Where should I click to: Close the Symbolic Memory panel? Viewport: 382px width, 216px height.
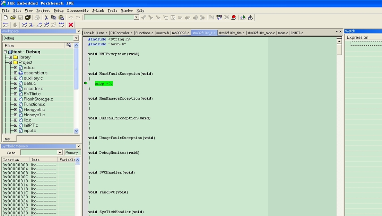(x=78, y=146)
